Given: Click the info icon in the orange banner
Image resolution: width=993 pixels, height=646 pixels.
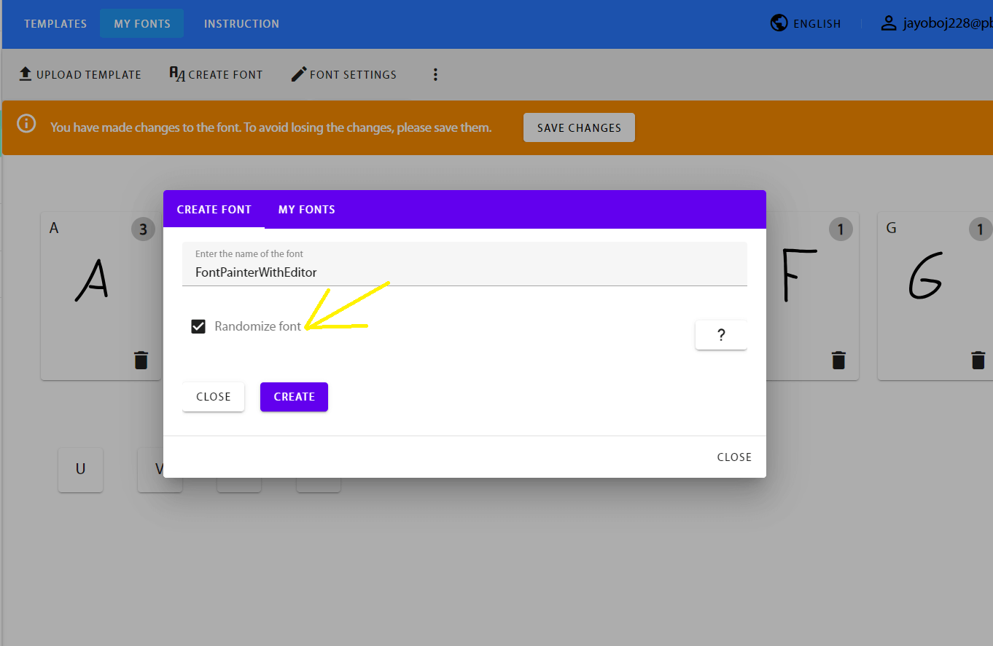Looking at the screenshot, I should tap(26, 124).
